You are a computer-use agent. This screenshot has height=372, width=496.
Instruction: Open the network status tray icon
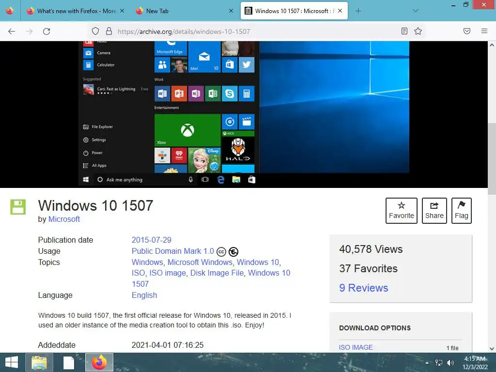(439, 363)
